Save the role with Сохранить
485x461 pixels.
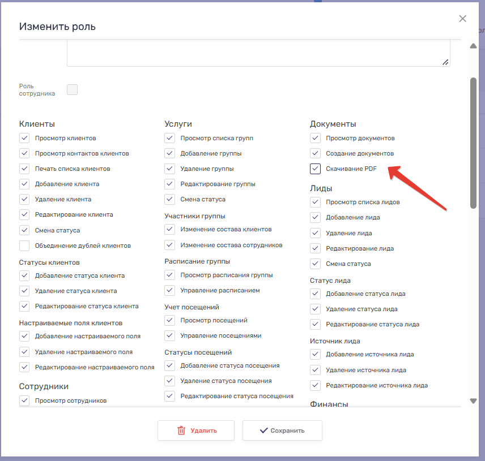click(x=282, y=430)
